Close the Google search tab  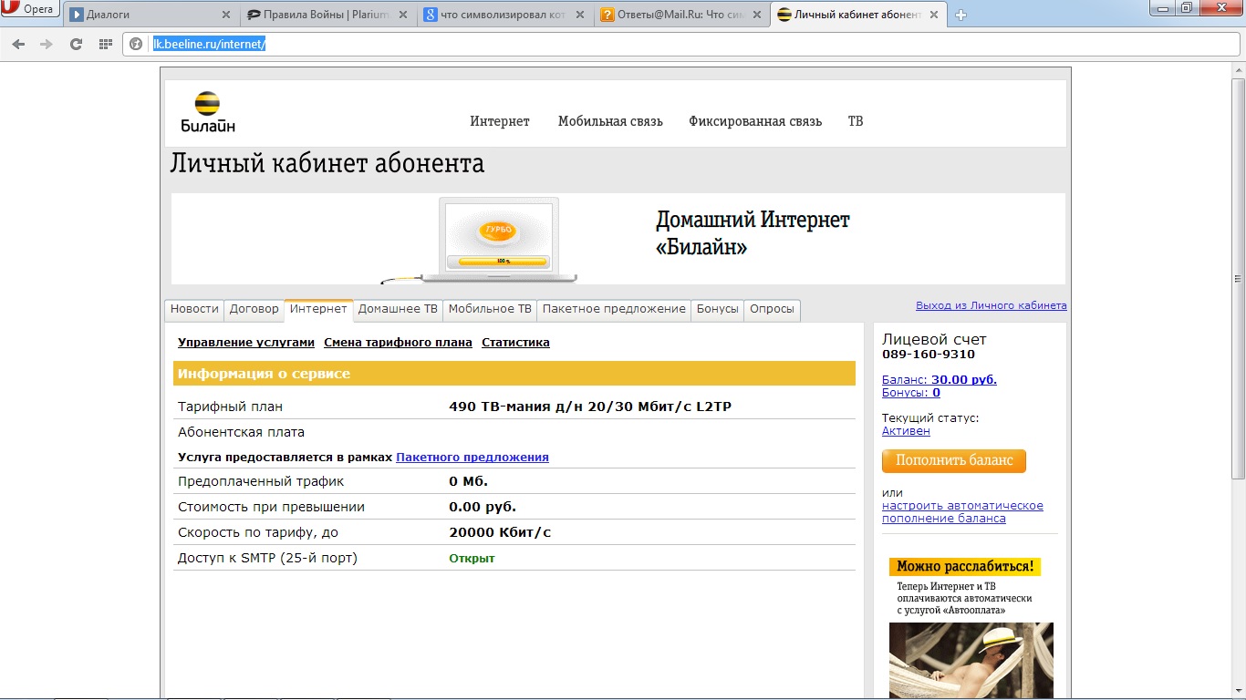(x=579, y=15)
